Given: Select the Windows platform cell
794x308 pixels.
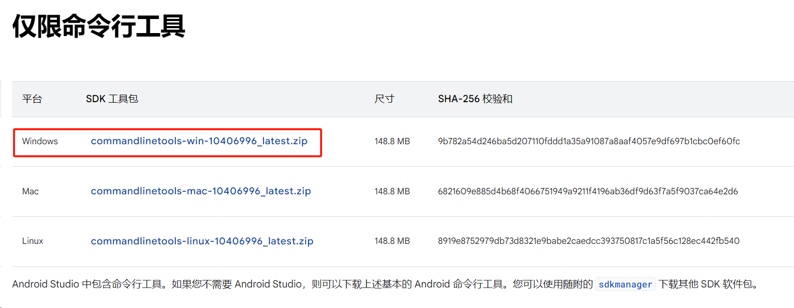Looking at the screenshot, I should coord(40,142).
